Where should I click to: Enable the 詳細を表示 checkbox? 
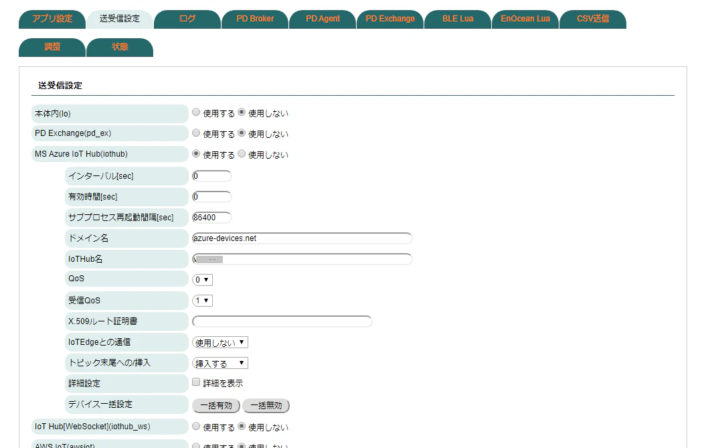[196, 382]
